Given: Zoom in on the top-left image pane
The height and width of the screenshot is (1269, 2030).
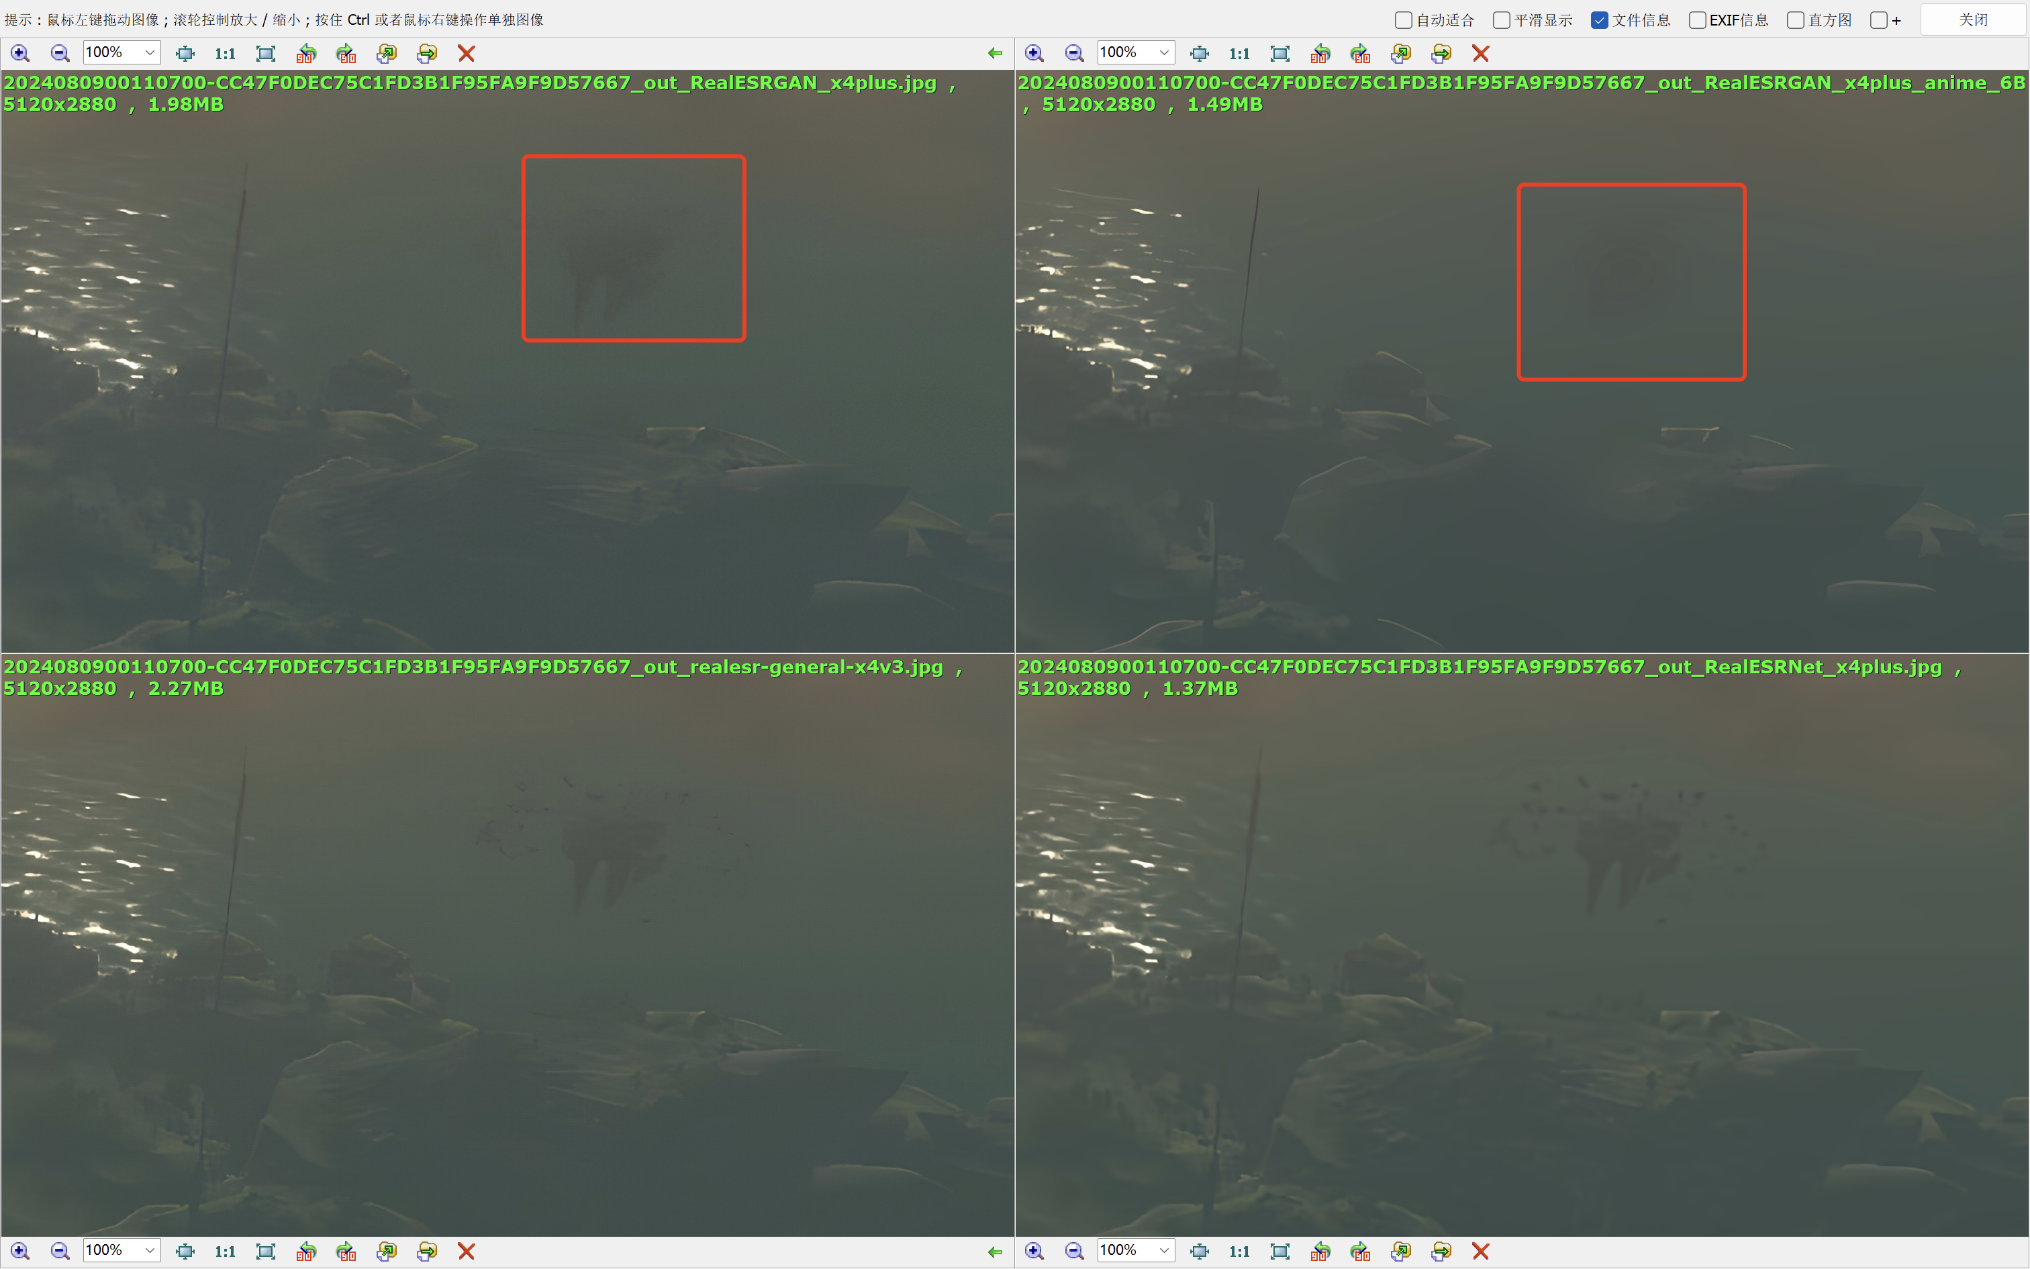Looking at the screenshot, I should pos(20,54).
